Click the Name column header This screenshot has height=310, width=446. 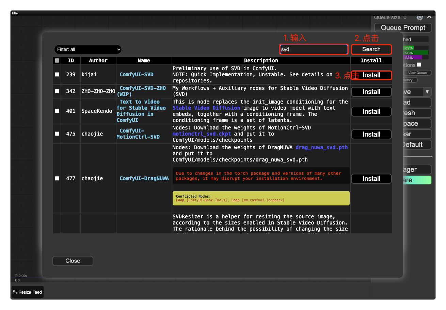pos(144,61)
